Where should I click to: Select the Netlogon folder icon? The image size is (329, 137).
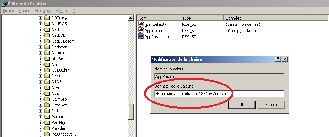pyautogui.click(x=47, y=47)
